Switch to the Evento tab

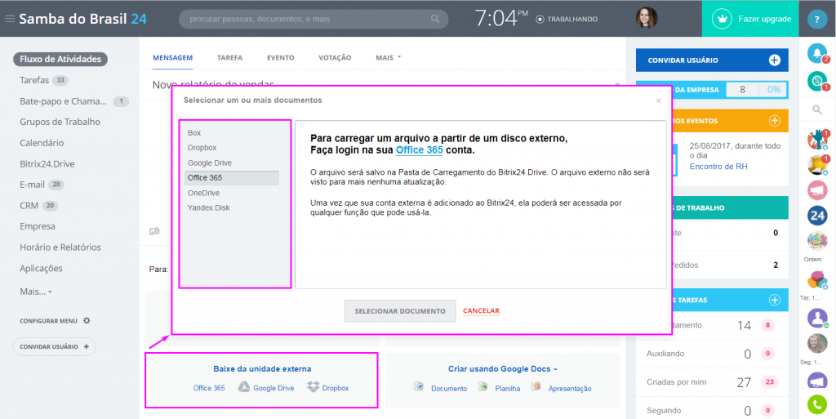281,57
